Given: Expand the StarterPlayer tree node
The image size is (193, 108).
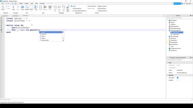Looking at the screenshot, I should (x=168, y=42).
